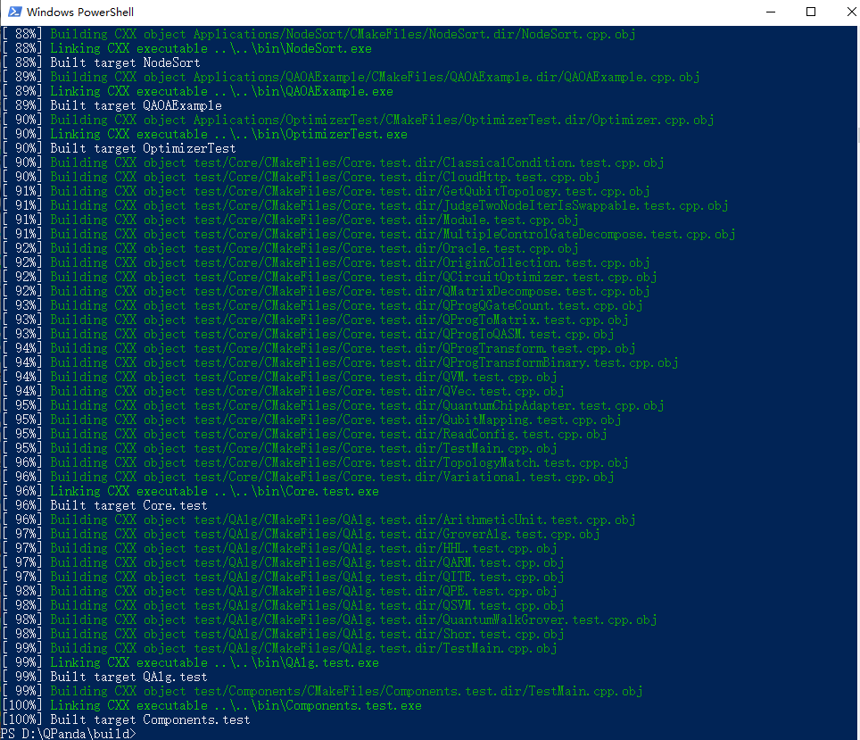Close the PowerShell window
Viewport: 860px width, 740px height.
[851, 12]
